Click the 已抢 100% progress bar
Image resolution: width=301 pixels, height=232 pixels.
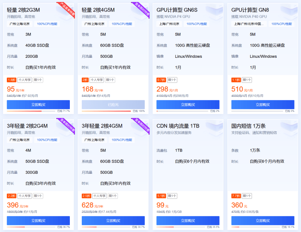107,111
